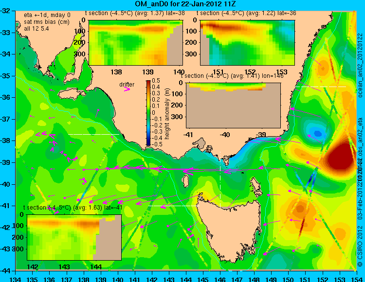Viewport: 365px width, 282px height.
Task: Open the lat=-38 temperature section inset plot
Action: pos(135,43)
